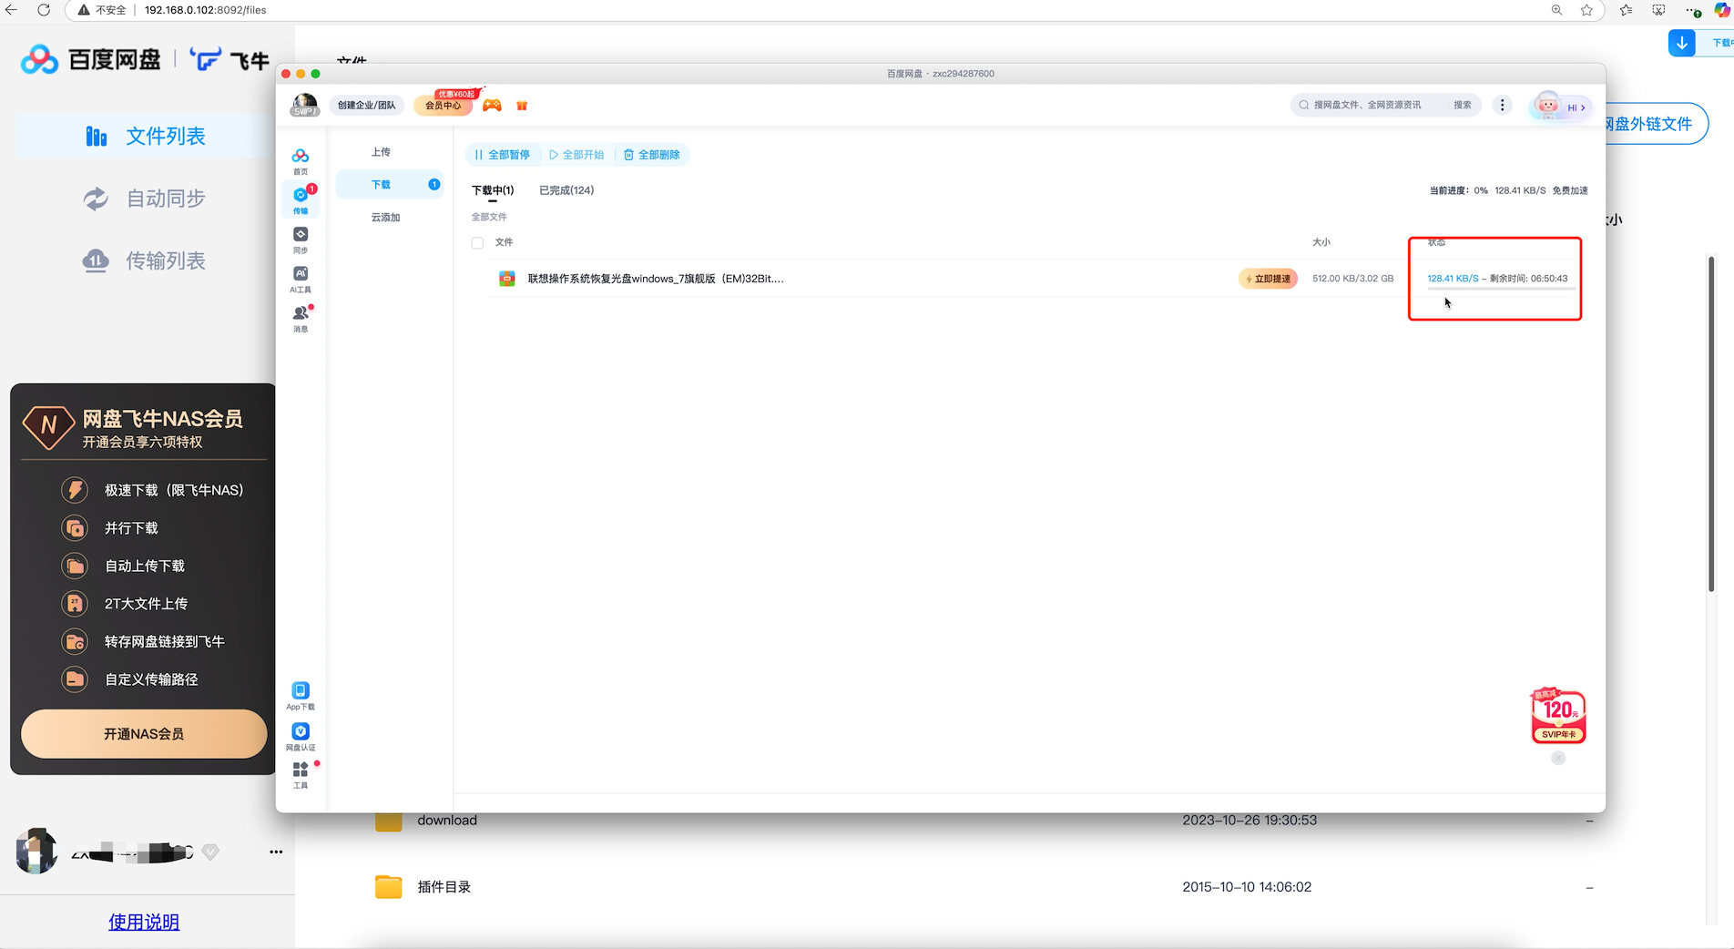Click the browser zoom magnifier icon

point(1557,10)
